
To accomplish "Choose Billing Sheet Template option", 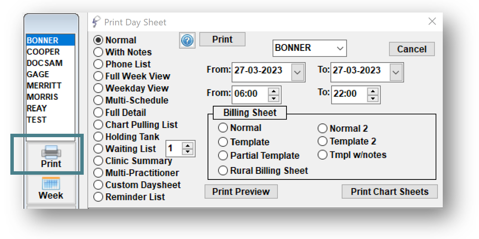I will pos(223,142).
